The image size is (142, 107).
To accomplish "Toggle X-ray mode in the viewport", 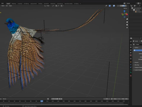I will tap(118, 6).
